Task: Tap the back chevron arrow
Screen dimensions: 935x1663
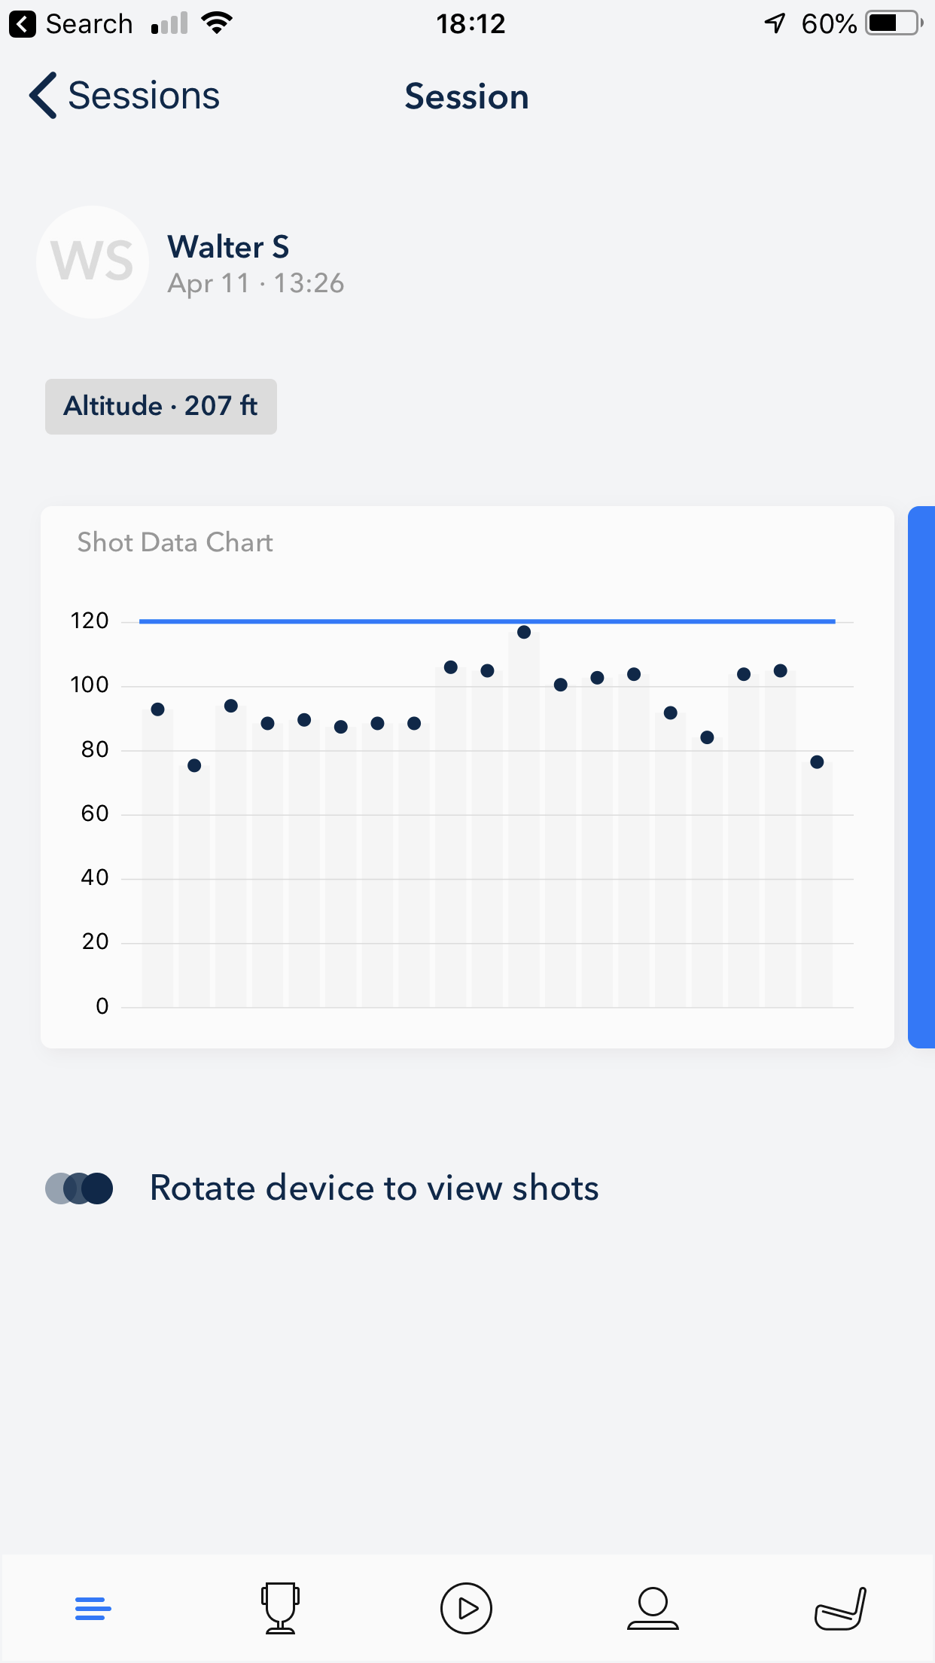Action: (43, 96)
